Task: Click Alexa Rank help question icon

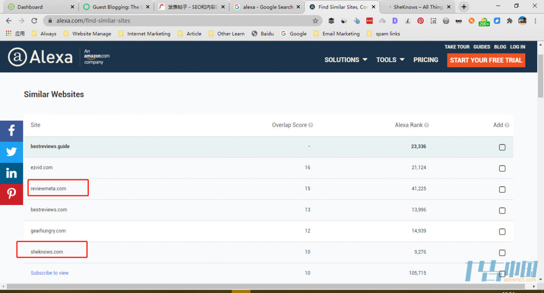Action: [x=426, y=125]
